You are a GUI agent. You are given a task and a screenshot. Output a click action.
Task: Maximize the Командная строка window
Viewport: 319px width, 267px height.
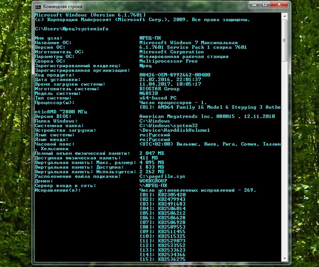265,5
